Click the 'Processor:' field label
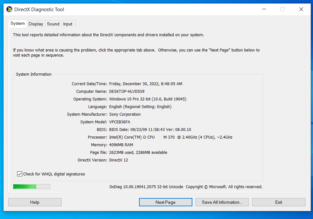The height and width of the screenshot is (219, 313). 97,137
